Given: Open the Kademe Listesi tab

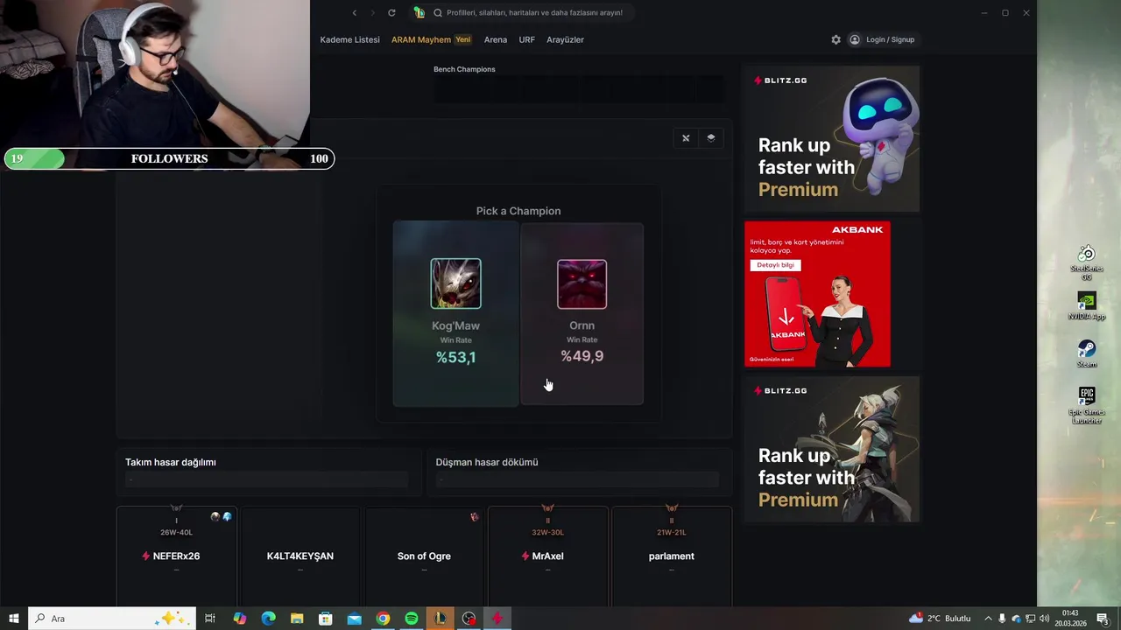Looking at the screenshot, I should click(x=349, y=39).
